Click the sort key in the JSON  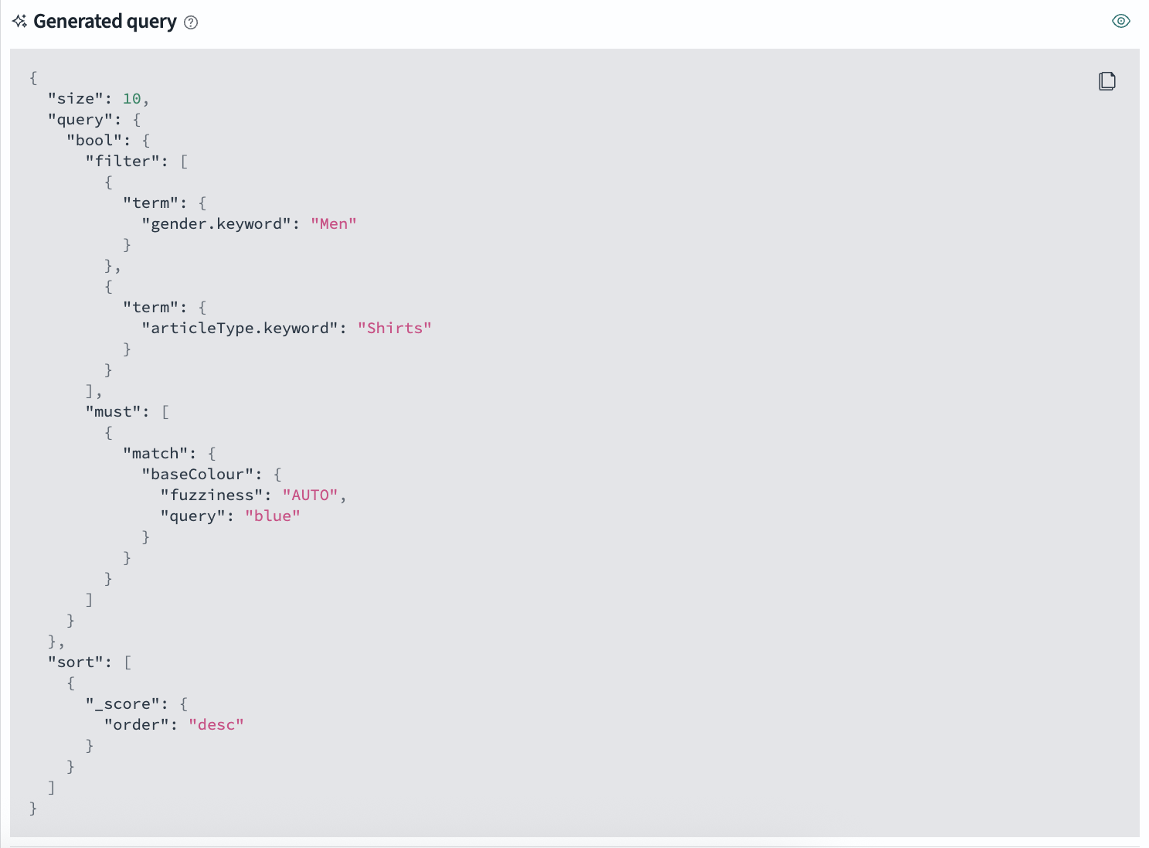[76, 661]
